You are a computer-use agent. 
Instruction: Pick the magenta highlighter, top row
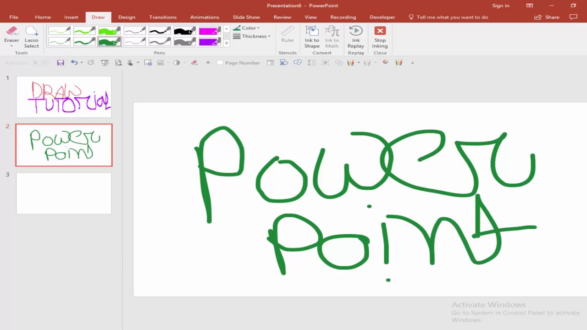pos(210,31)
